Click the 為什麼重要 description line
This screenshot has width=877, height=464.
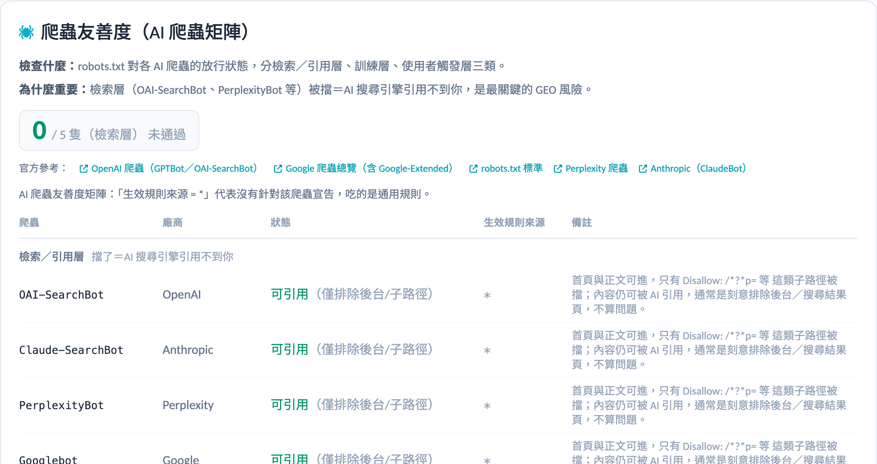306,90
